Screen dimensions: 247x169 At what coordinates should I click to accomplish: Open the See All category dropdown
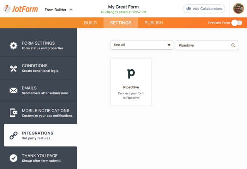142,45
